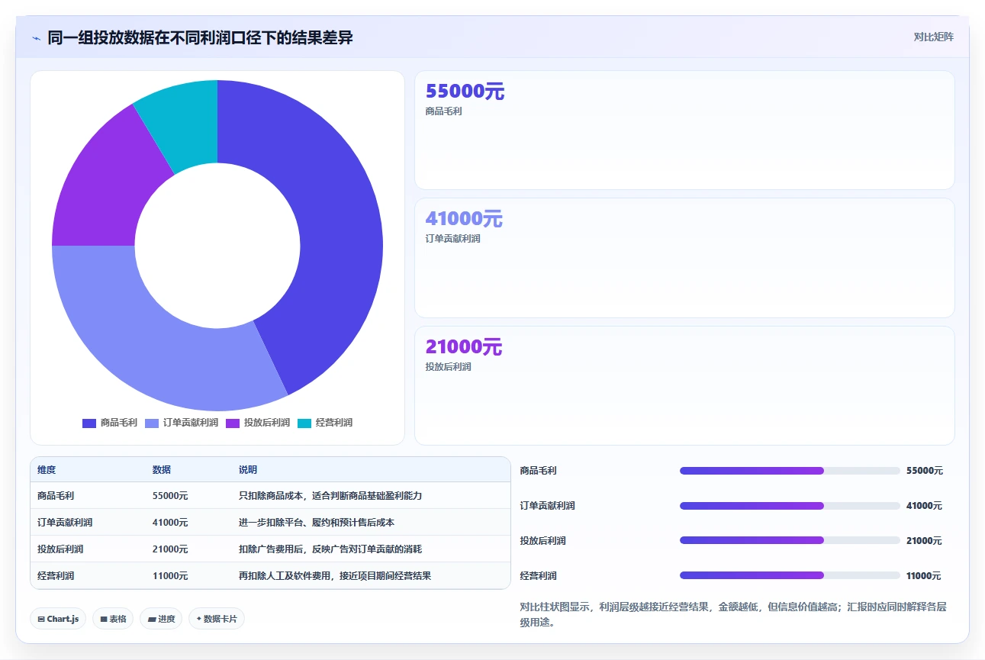This screenshot has width=985, height=660.
Task: Select the 21000元 投放后利润 data card
Action: pos(684,385)
